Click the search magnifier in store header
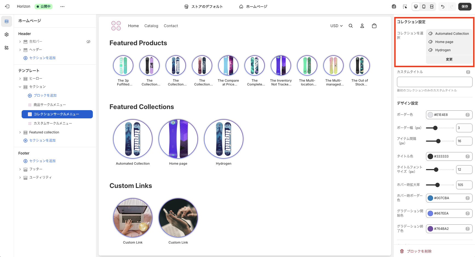Viewport: 475px width, 257px height. [x=351, y=26]
